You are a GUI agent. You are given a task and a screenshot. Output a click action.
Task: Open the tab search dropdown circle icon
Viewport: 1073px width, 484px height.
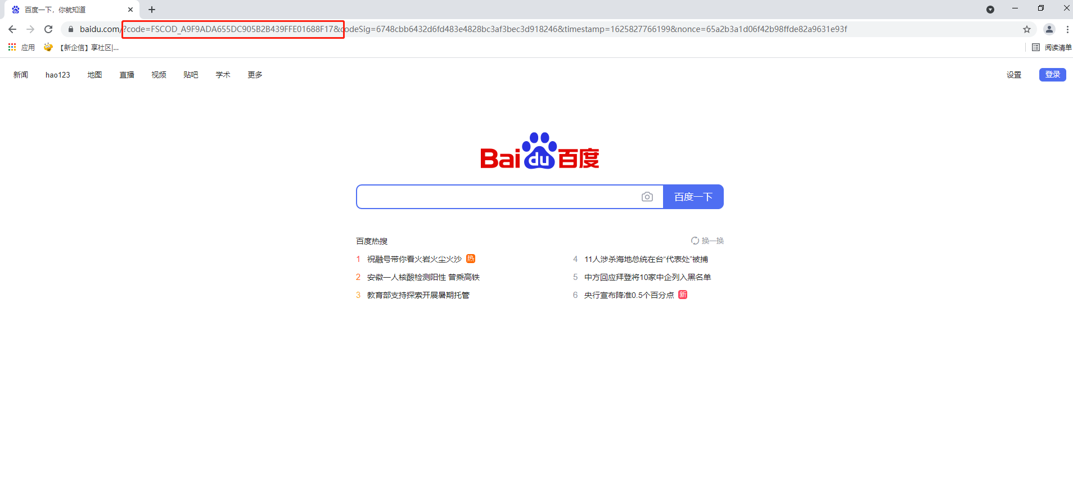(x=990, y=10)
